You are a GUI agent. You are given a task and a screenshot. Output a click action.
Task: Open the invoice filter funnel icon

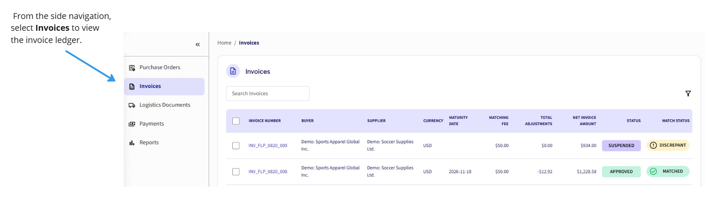(x=688, y=94)
